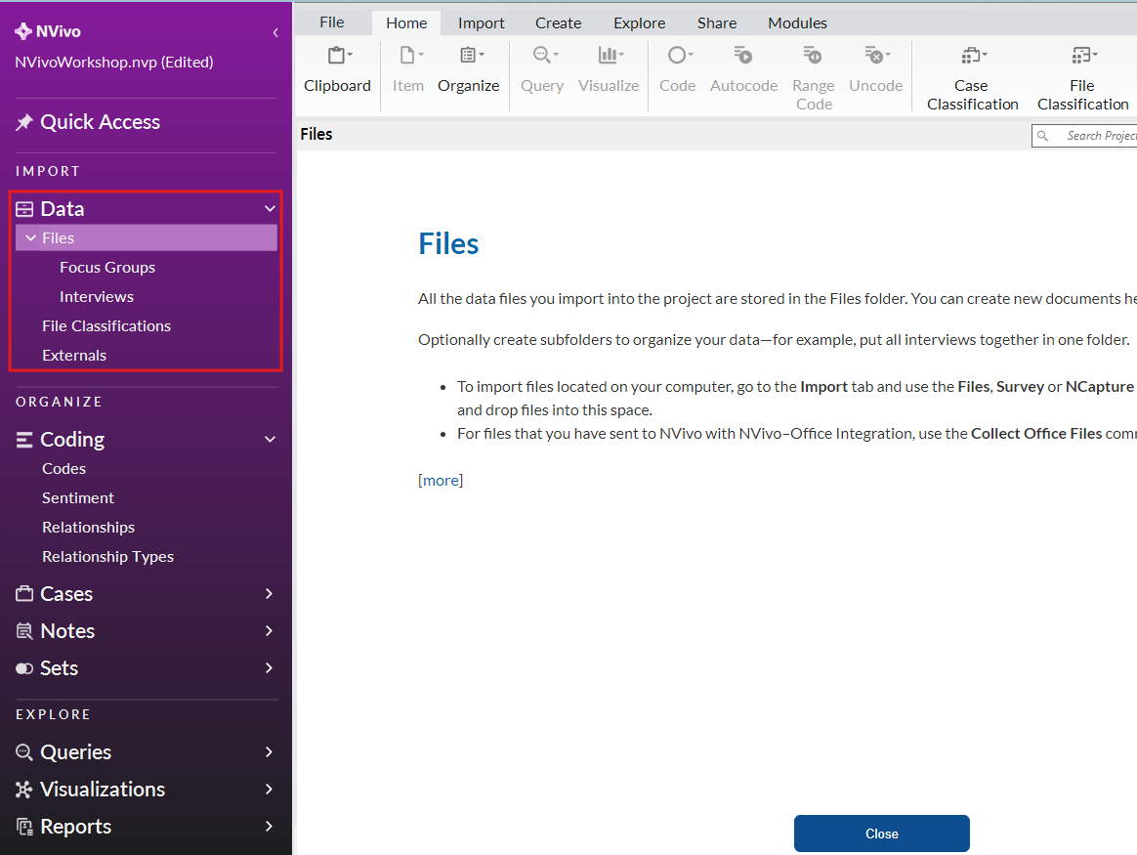The height and width of the screenshot is (855, 1137).
Task: Open the File tab
Action: 332,22
